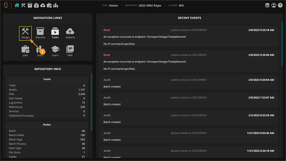This screenshot has width=286, height=161.
Task: Open the Wiki link in Navigation Links
Action: tap(70, 51)
